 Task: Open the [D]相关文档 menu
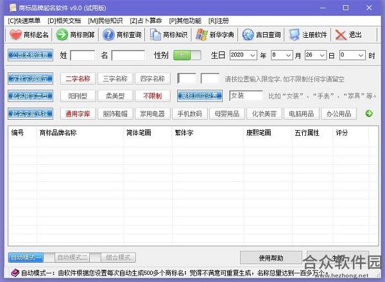pyautogui.click(x=64, y=21)
